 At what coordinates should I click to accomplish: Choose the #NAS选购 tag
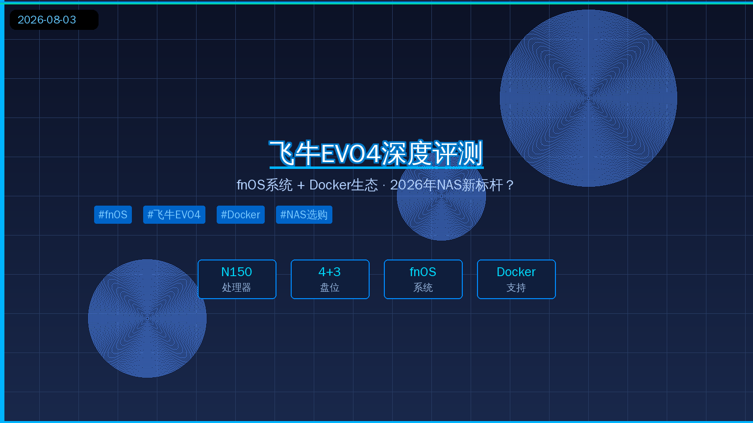coord(304,214)
